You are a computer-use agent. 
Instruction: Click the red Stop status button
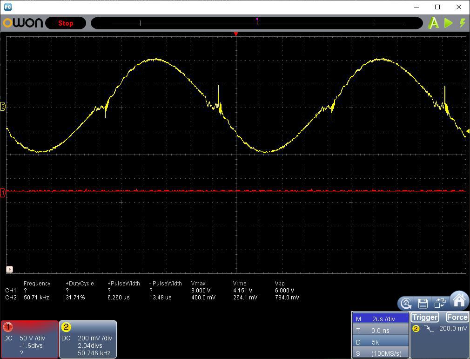[x=66, y=23]
